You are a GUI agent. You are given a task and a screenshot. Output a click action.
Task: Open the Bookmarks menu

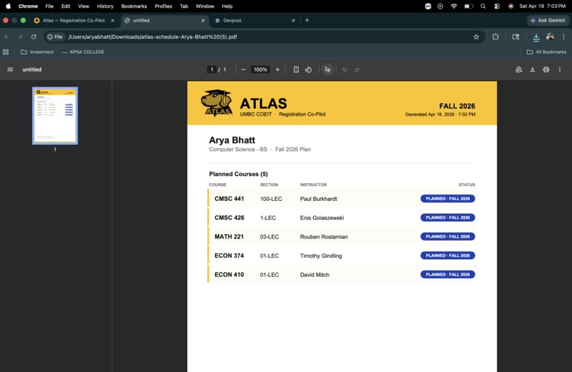[x=134, y=6]
